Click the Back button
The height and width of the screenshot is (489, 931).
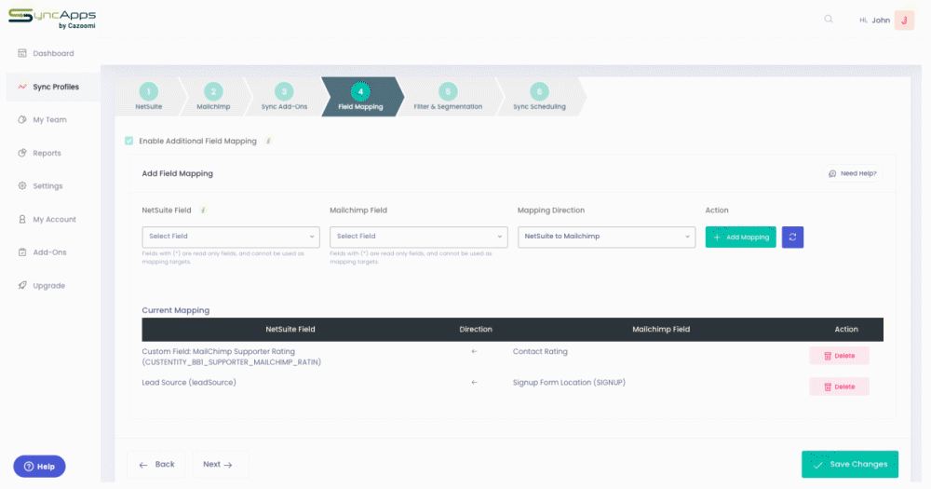[156, 464]
